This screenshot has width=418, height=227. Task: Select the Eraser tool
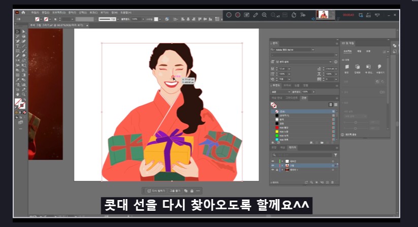(24, 56)
